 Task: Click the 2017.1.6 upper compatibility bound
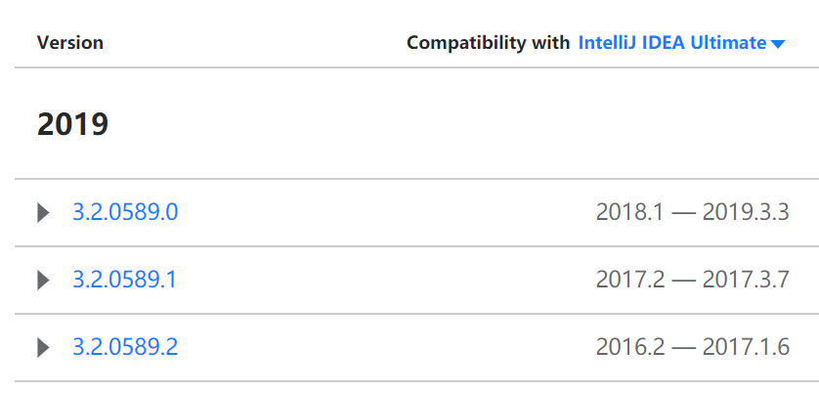click(x=746, y=347)
